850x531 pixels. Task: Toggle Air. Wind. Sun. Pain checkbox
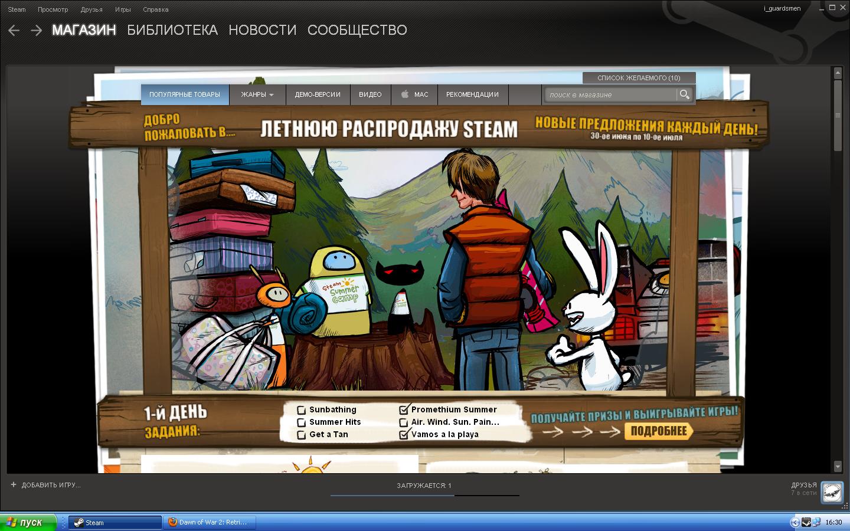tap(403, 422)
